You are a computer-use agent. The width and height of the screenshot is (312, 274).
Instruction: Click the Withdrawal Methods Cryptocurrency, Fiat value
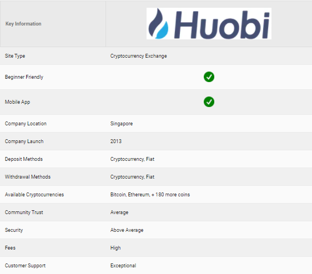[132, 177]
